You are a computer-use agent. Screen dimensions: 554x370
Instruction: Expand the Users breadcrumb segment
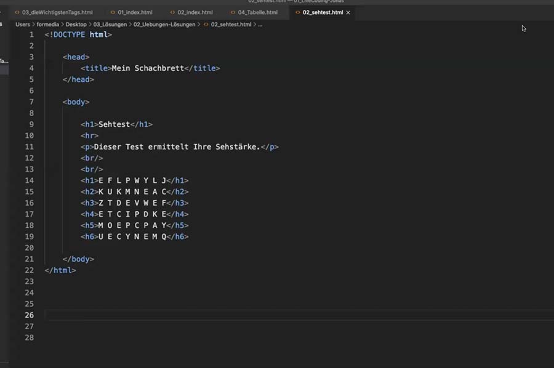click(x=23, y=25)
